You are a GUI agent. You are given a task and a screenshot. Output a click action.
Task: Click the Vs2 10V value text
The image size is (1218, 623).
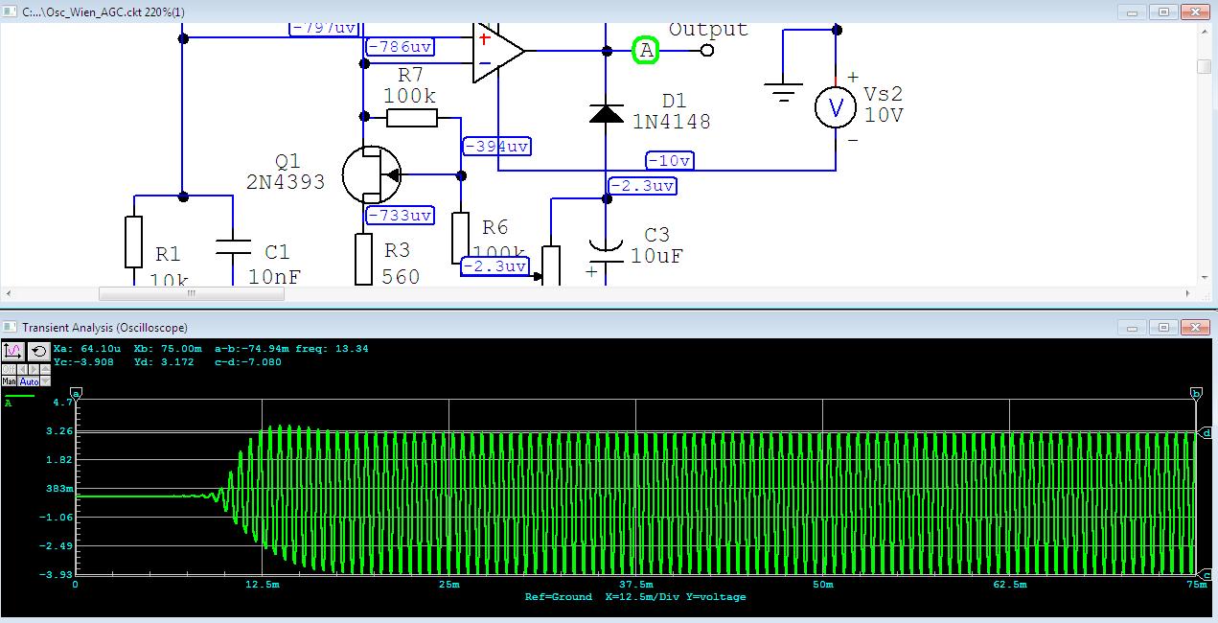884,114
